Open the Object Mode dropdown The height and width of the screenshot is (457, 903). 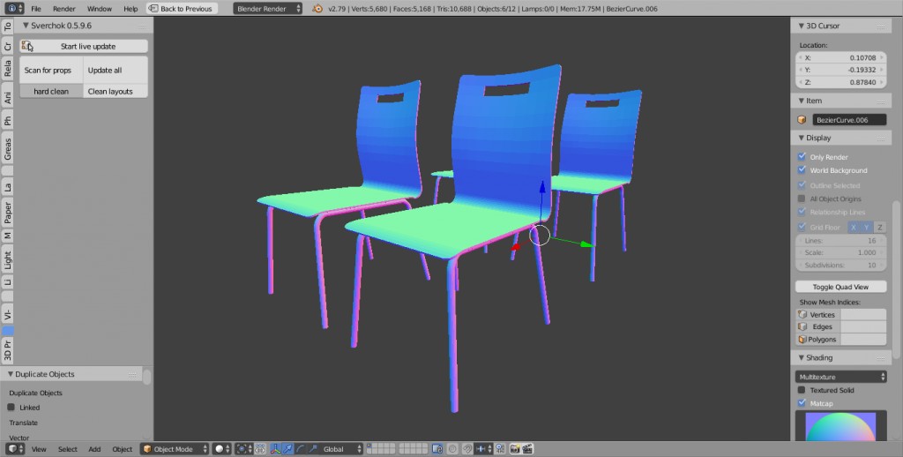[175, 449]
